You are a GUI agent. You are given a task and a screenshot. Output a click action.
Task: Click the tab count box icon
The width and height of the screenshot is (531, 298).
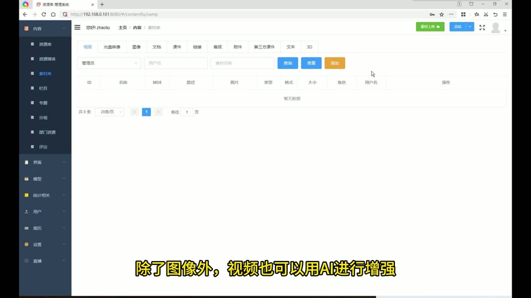pyautogui.click(x=459, y=4)
